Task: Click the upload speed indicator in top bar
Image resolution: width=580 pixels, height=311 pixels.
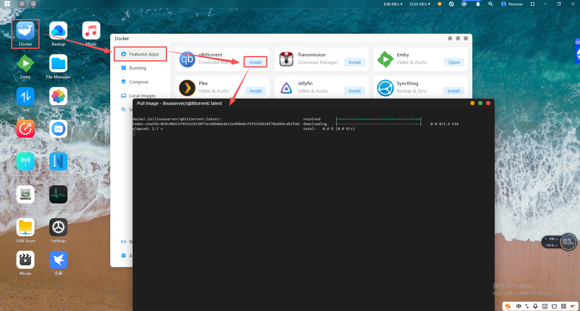Action: pyautogui.click(x=420, y=4)
